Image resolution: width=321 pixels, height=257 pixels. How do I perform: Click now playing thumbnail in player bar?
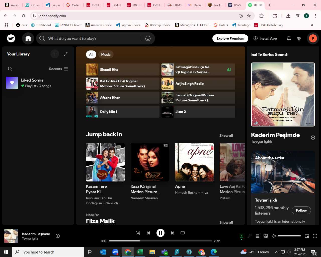pyautogui.click(x=11, y=236)
